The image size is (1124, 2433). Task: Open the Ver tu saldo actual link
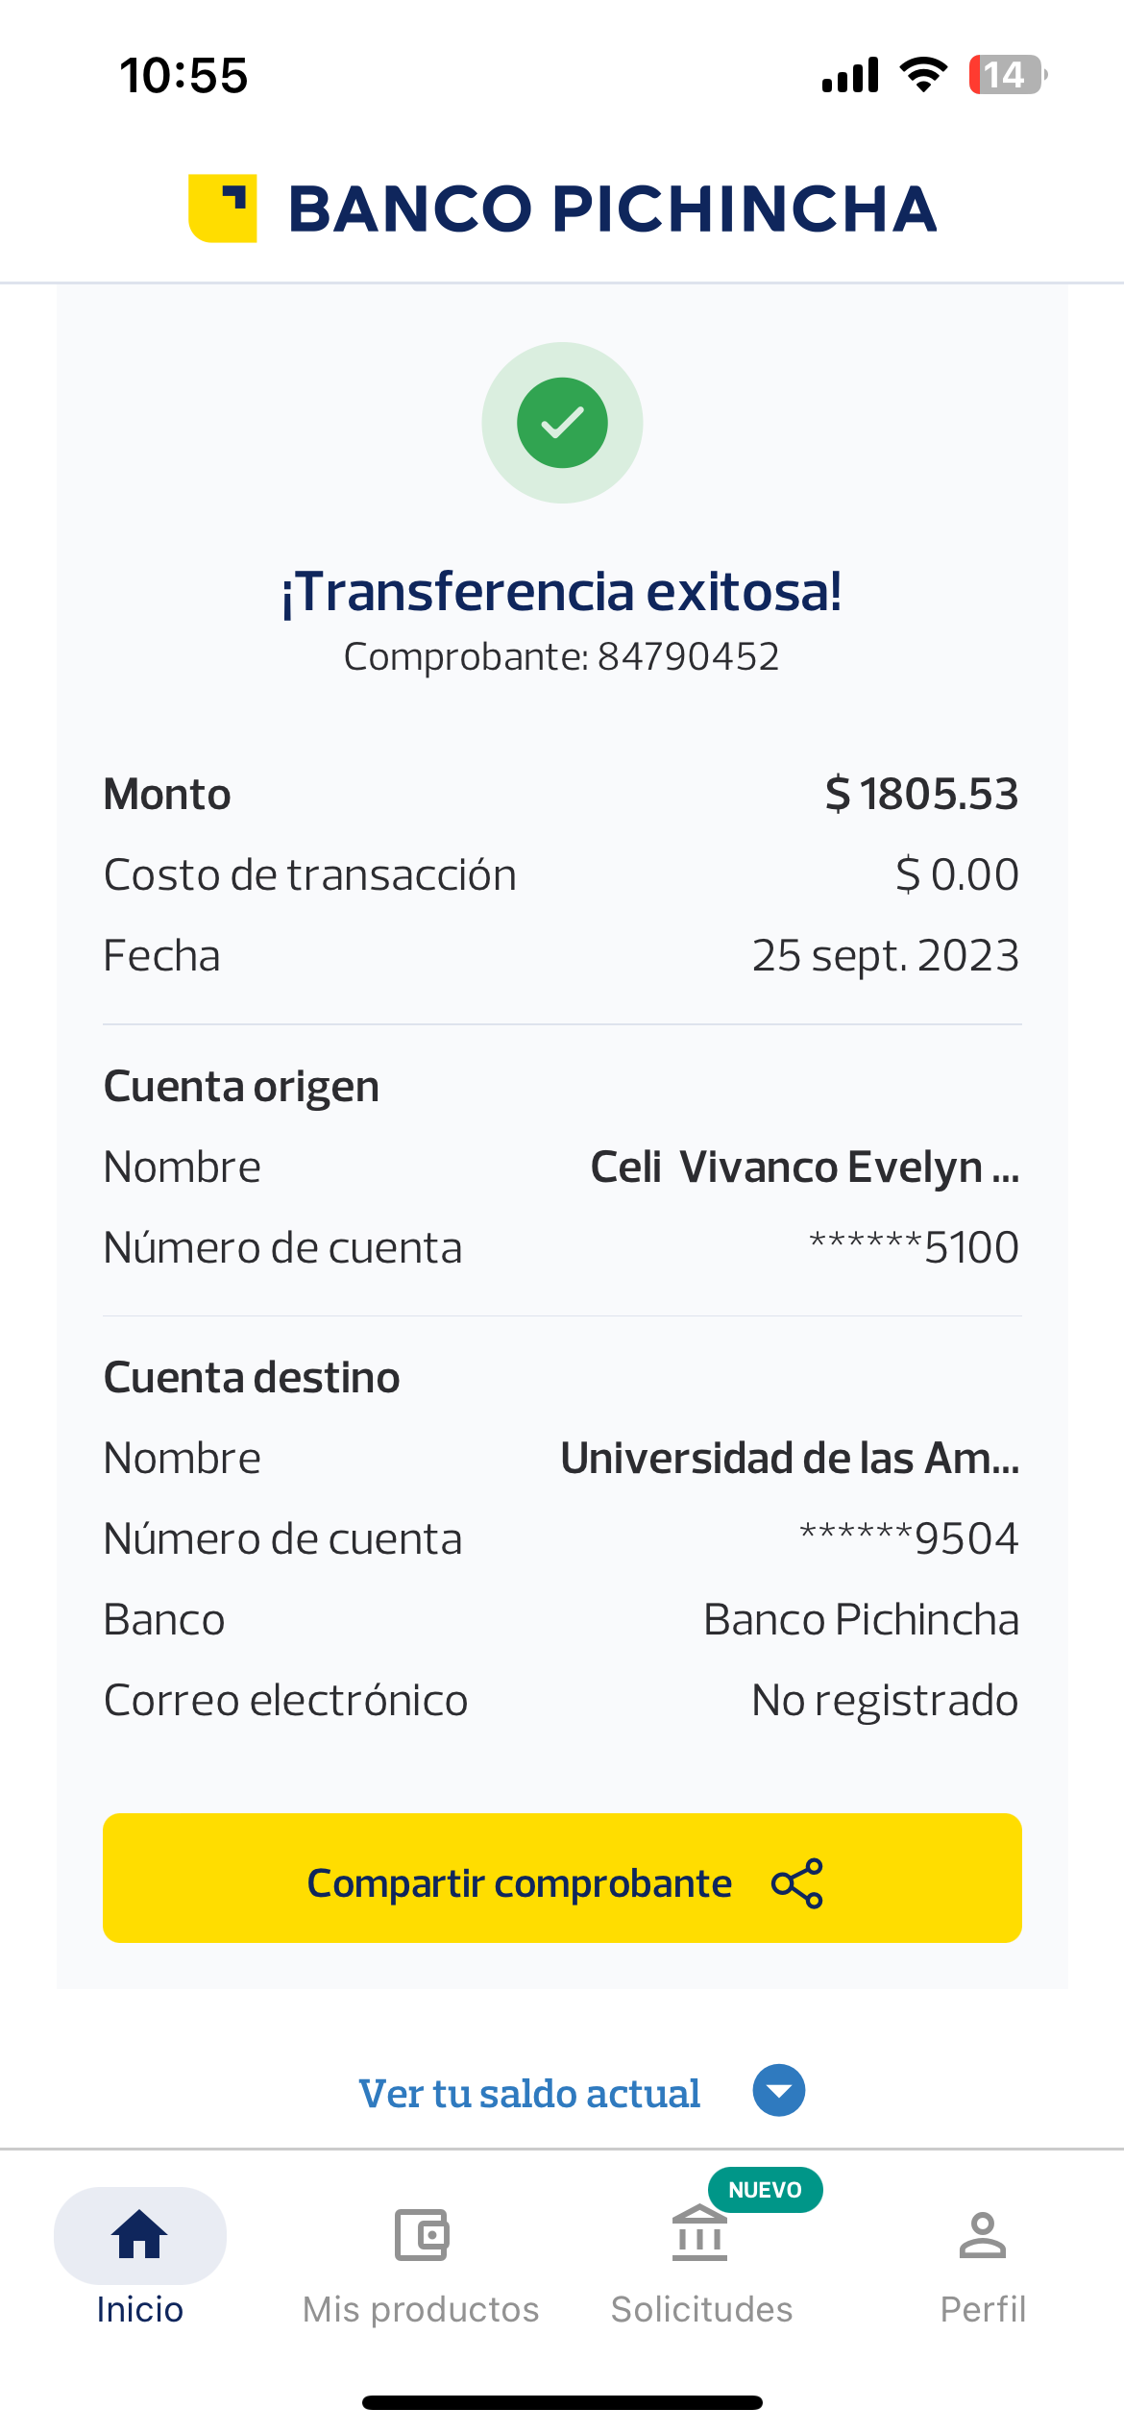pyautogui.click(x=529, y=2094)
